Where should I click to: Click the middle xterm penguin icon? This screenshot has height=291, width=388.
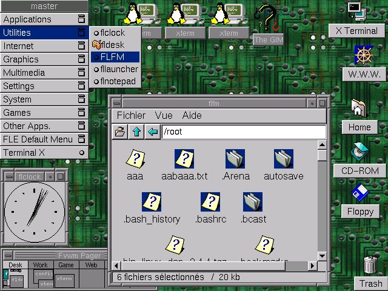coord(185,13)
